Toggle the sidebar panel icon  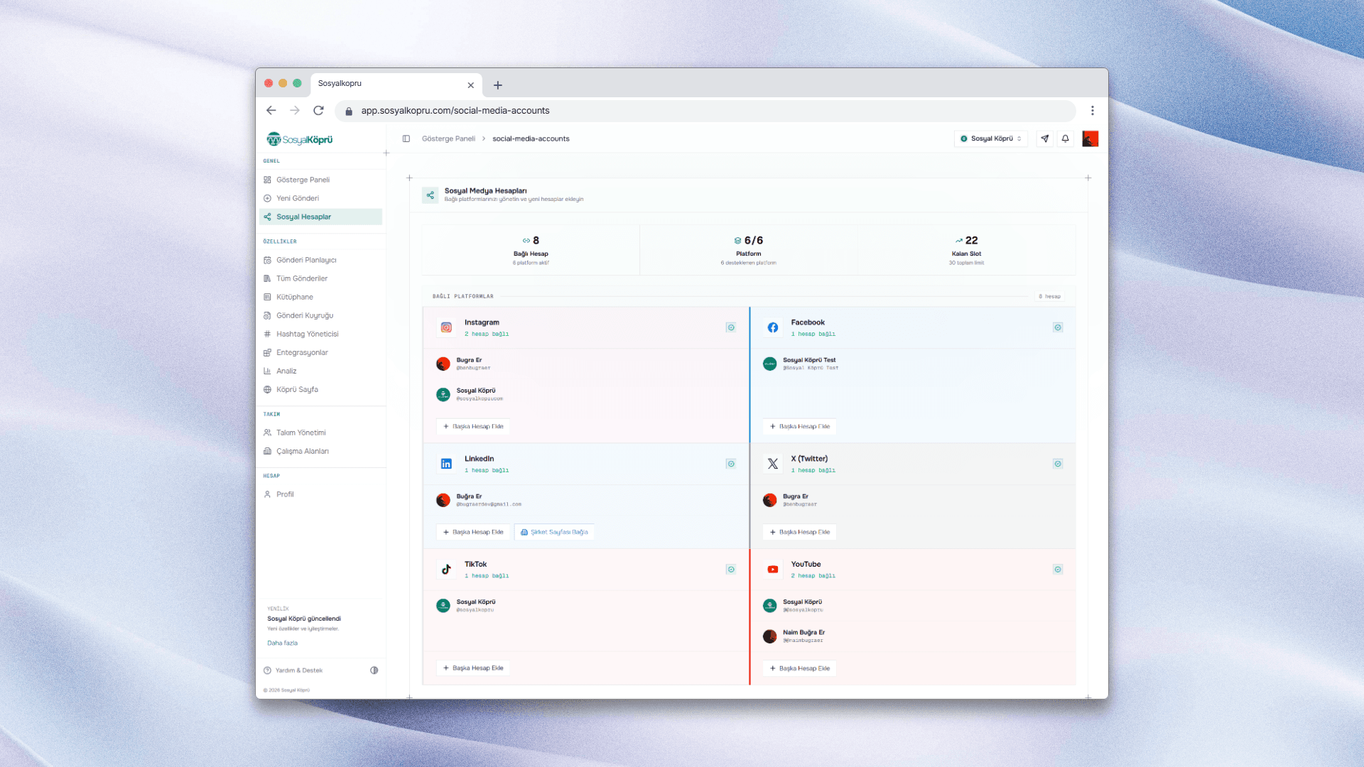[406, 138]
